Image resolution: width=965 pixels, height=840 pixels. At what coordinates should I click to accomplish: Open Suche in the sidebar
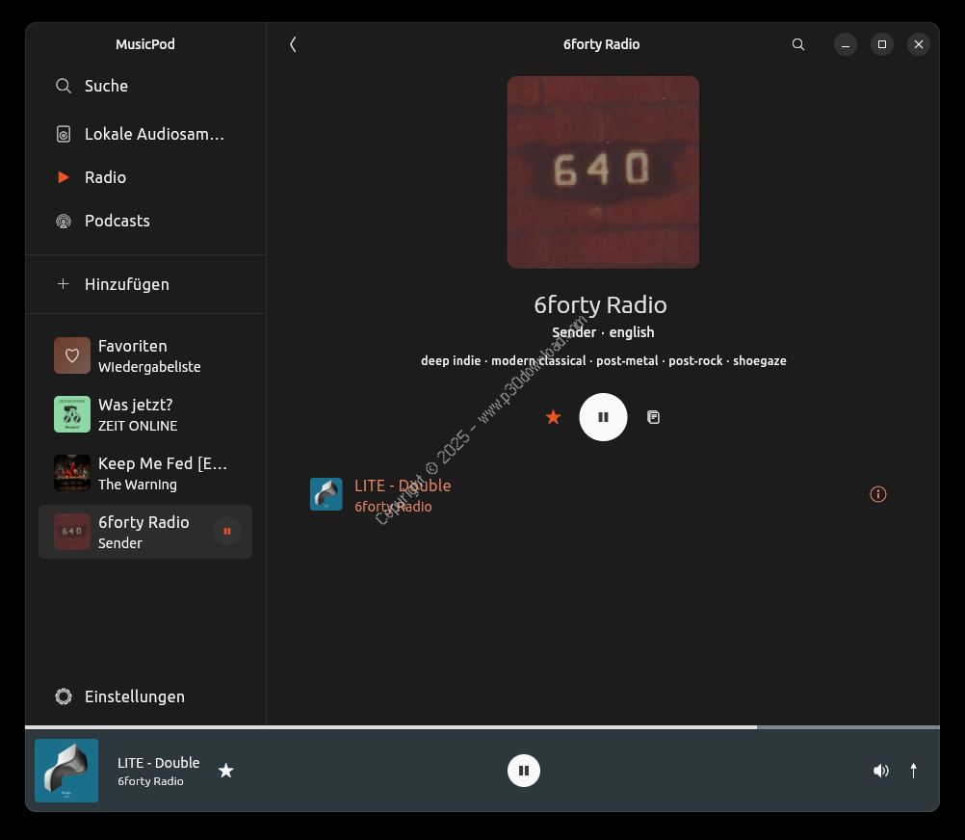tap(106, 86)
